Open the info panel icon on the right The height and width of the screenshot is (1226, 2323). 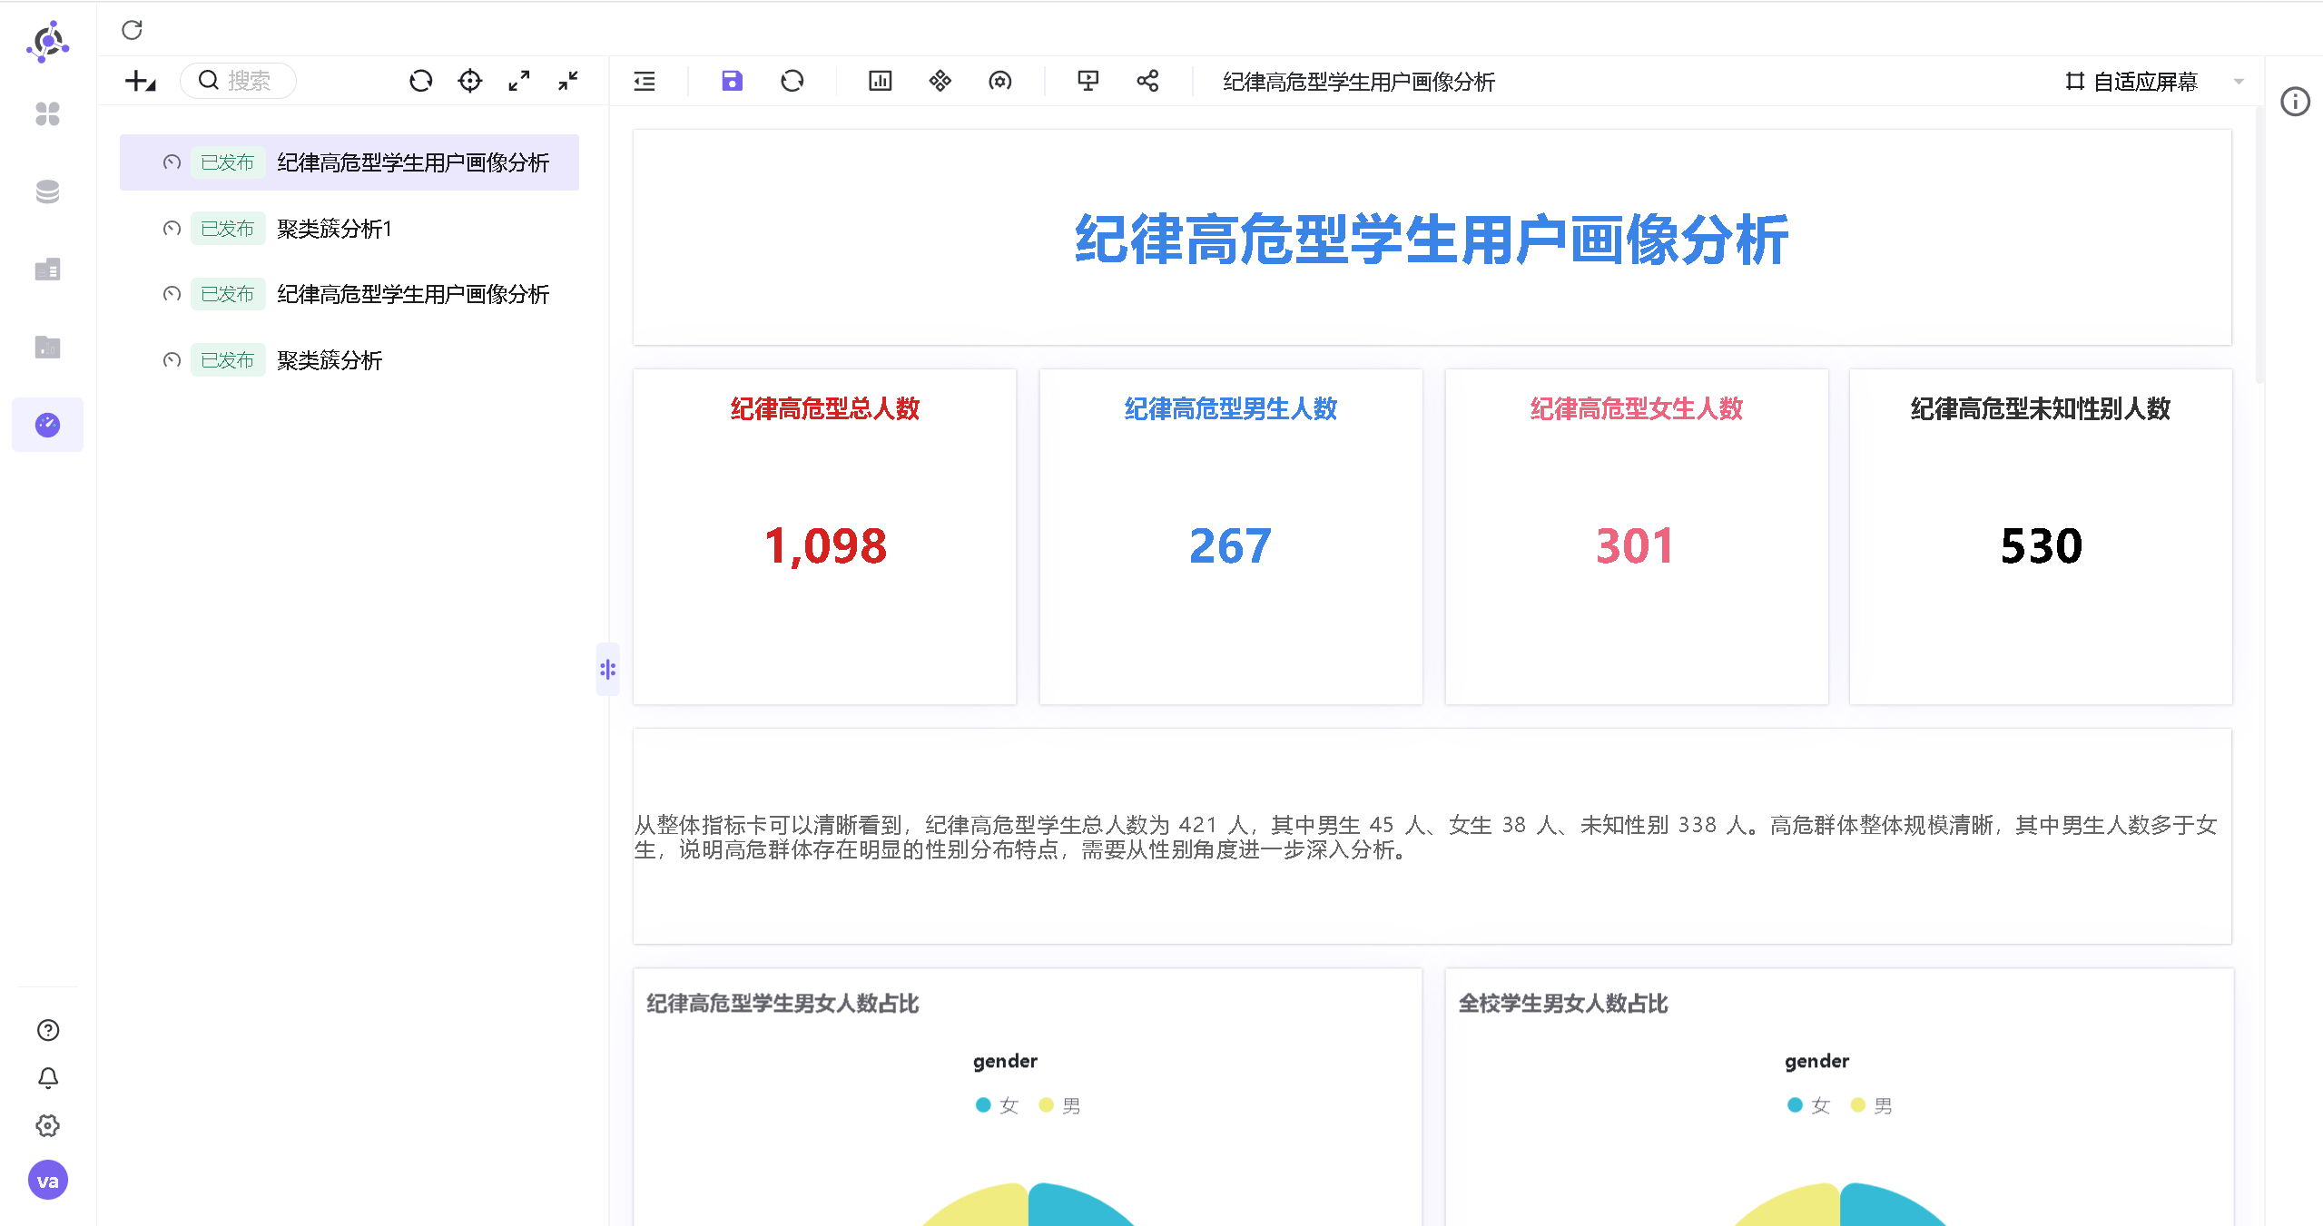click(2296, 102)
